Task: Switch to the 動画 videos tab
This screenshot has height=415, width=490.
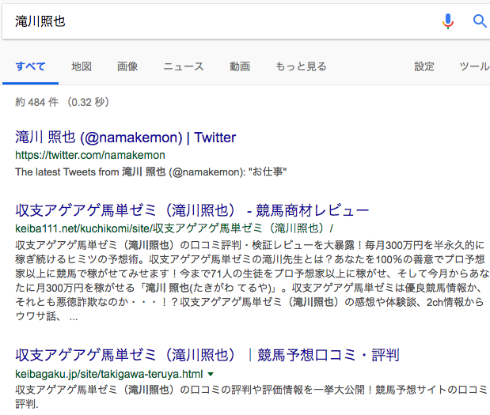Action: click(240, 66)
